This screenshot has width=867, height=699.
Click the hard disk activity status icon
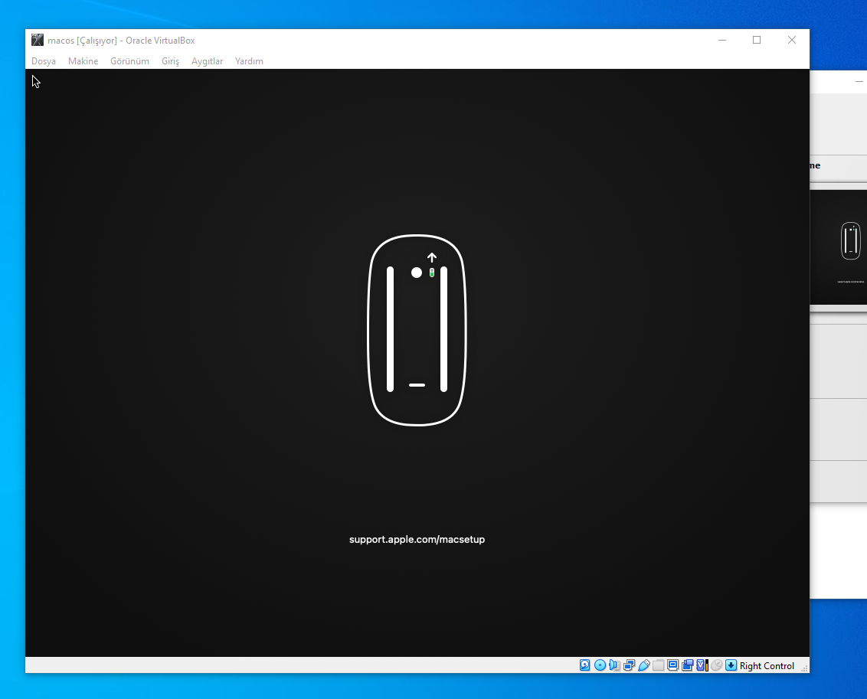(x=585, y=665)
